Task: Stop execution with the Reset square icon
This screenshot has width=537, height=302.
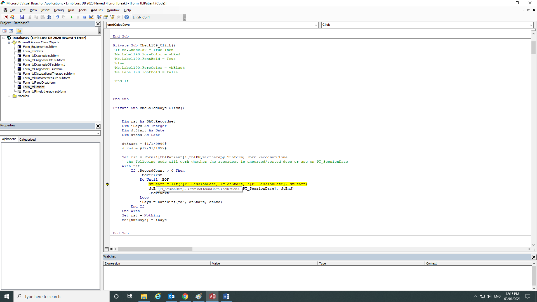Action: pos(84,17)
